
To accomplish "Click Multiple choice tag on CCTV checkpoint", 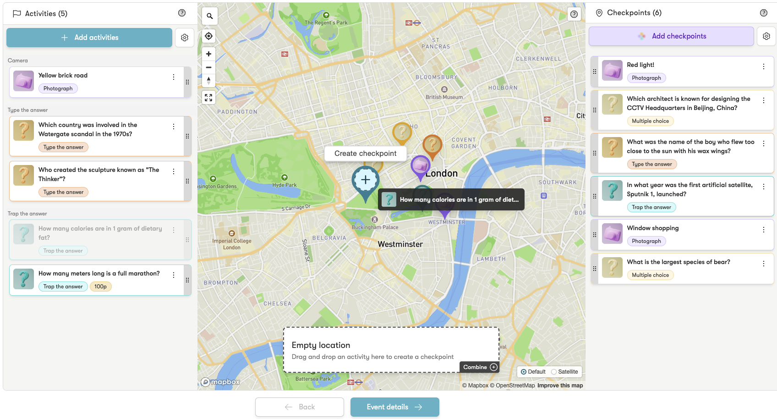I will (650, 121).
